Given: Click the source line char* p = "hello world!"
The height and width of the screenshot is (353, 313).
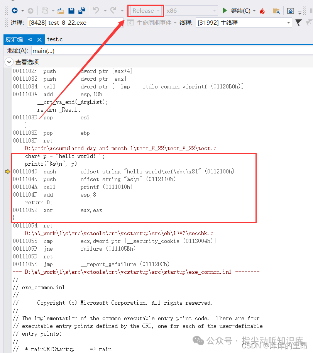Looking at the screenshot, I should (x=64, y=156).
